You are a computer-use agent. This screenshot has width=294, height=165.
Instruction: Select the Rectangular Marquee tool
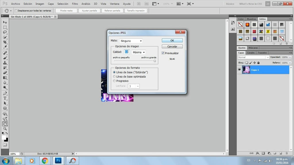[5, 27]
